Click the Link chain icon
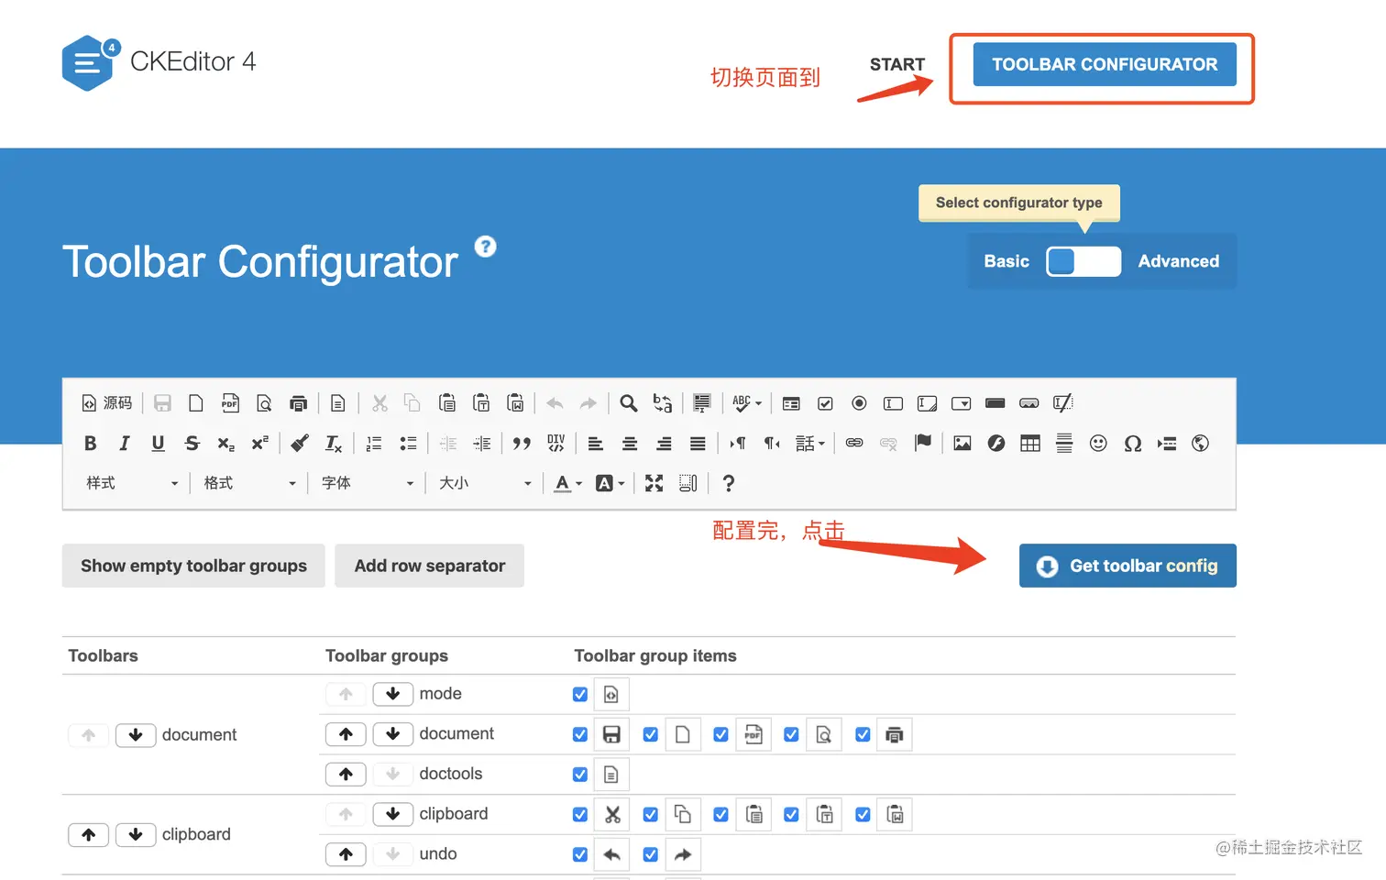 point(854,444)
